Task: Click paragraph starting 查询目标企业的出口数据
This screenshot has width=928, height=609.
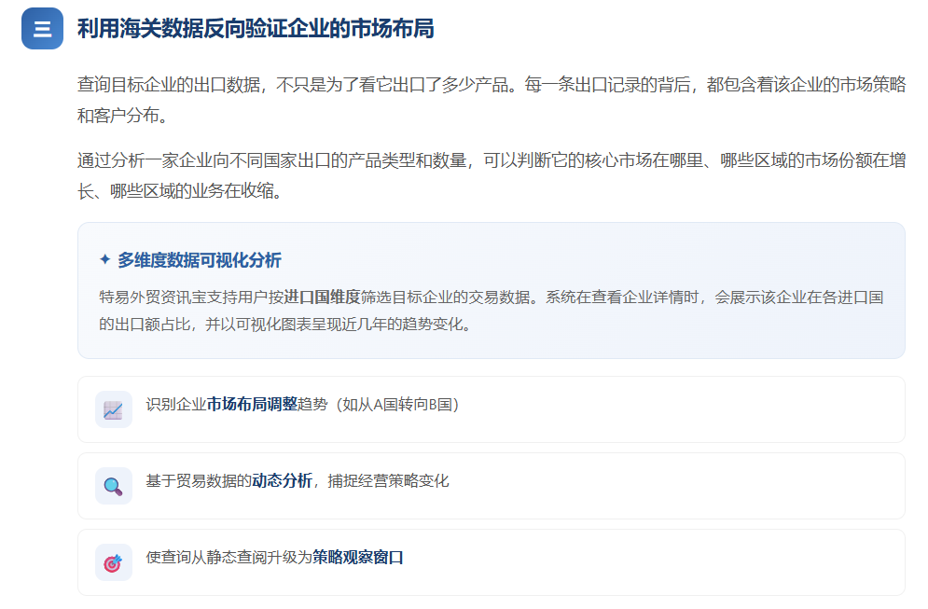Action: click(x=492, y=100)
